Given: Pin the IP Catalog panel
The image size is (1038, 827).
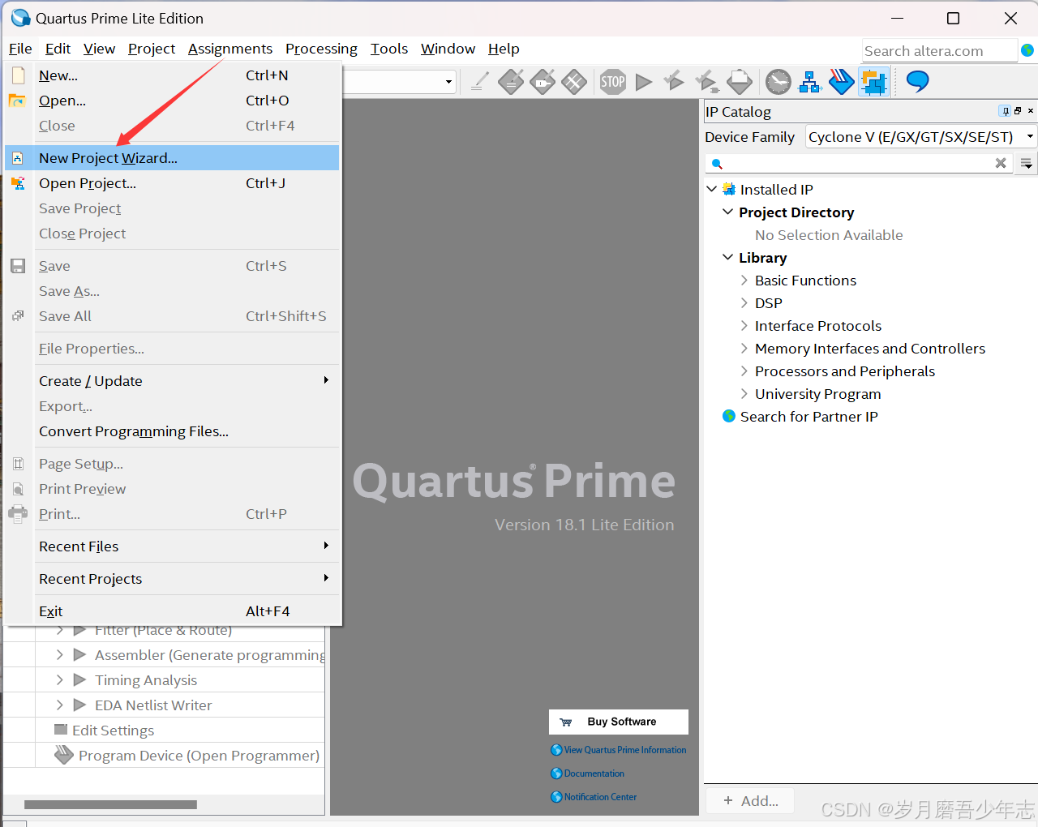Looking at the screenshot, I should pos(1006,111).
